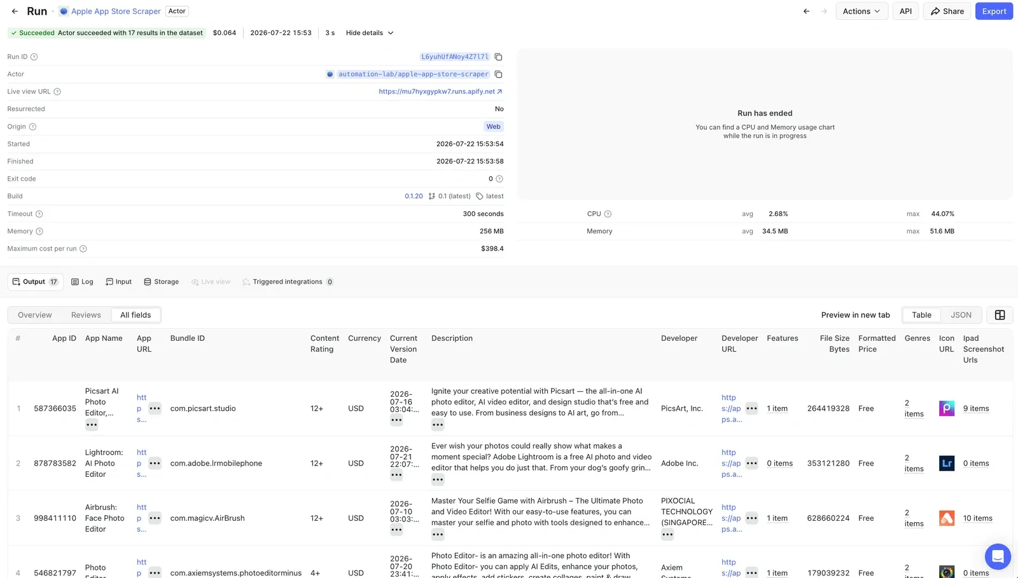This screenshot has width=1018, height=578.
Task: Switch to the Output tab
Action: (x=35, y=282)
